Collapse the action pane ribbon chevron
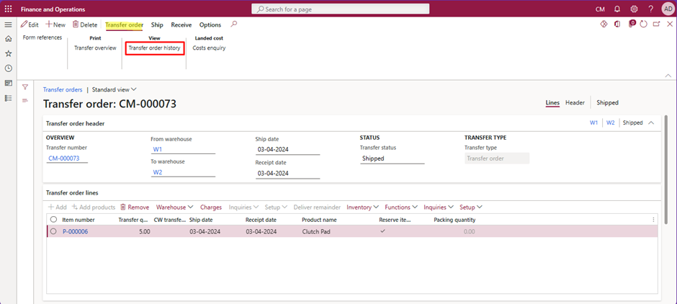Viewport: 677px width, 304px height. (x=668, y=76)
